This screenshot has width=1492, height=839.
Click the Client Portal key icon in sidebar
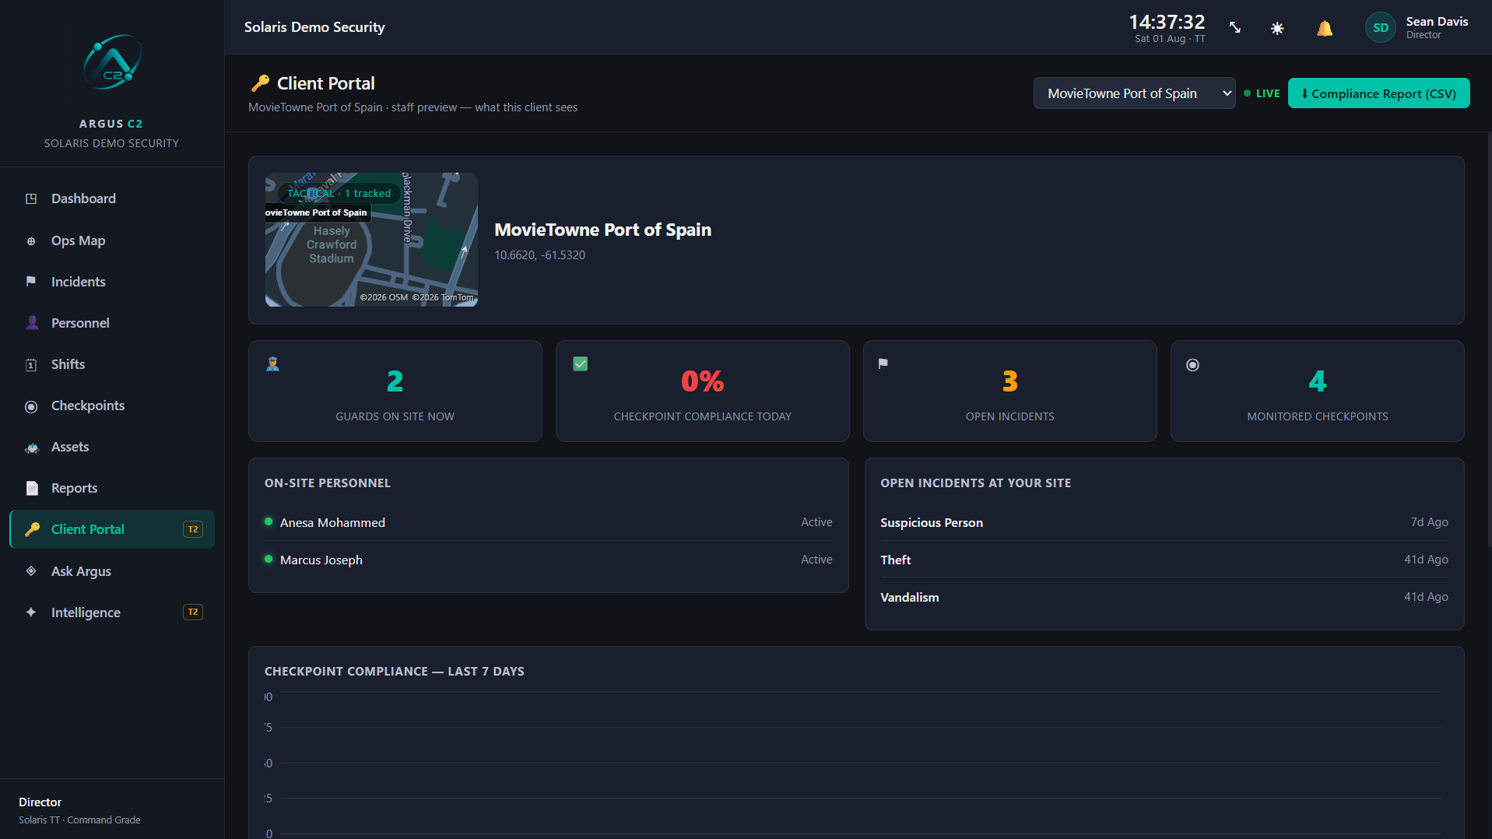(32, 529)
